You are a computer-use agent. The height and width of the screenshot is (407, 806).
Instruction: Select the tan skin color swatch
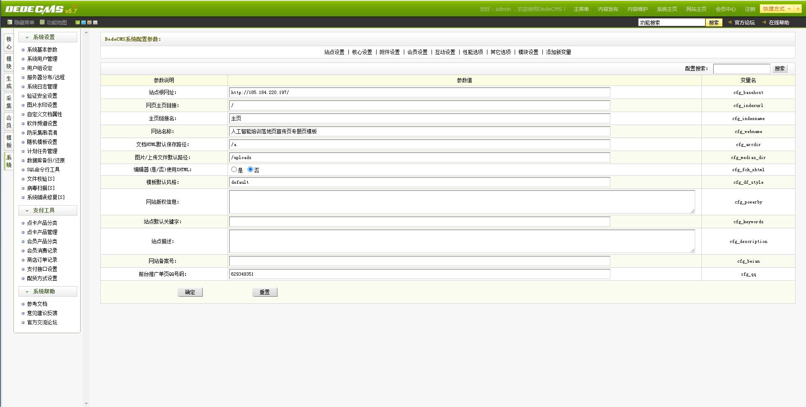tap(89, 23)
